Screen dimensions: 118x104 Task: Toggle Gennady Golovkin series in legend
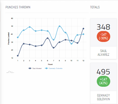pyautogui.click(x=54, y=68)
